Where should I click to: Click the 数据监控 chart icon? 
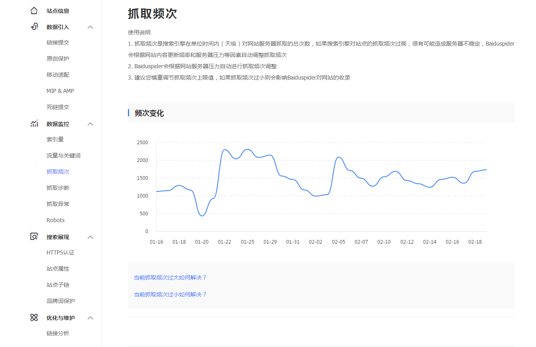point(34,124)
